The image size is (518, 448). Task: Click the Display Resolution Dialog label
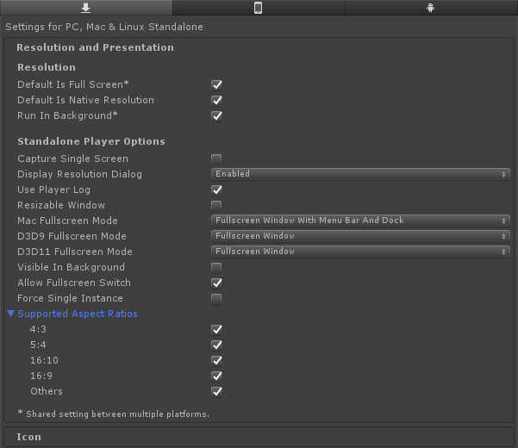tap(79, 174)
